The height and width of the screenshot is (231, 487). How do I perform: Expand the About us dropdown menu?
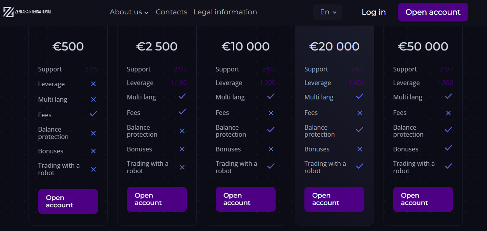pos(129,12)
